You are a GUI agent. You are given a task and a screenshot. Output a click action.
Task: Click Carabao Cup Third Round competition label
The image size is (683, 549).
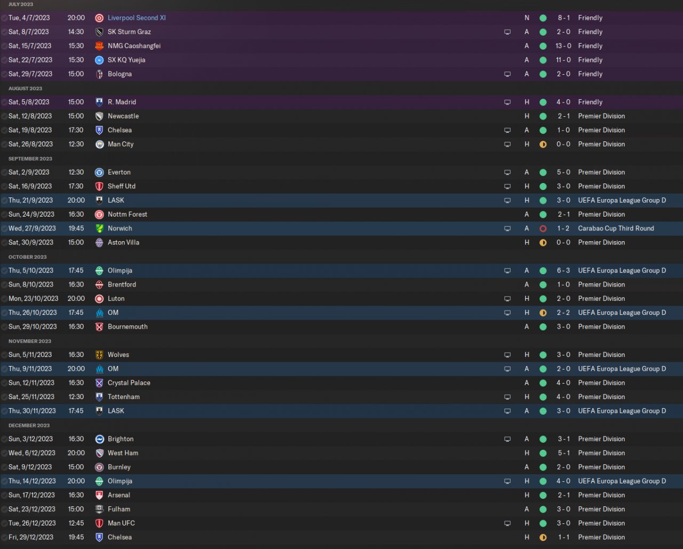pyautogui.click(x=616, y=228)
